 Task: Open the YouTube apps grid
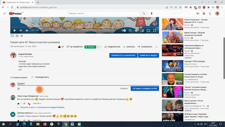[204, 13]
